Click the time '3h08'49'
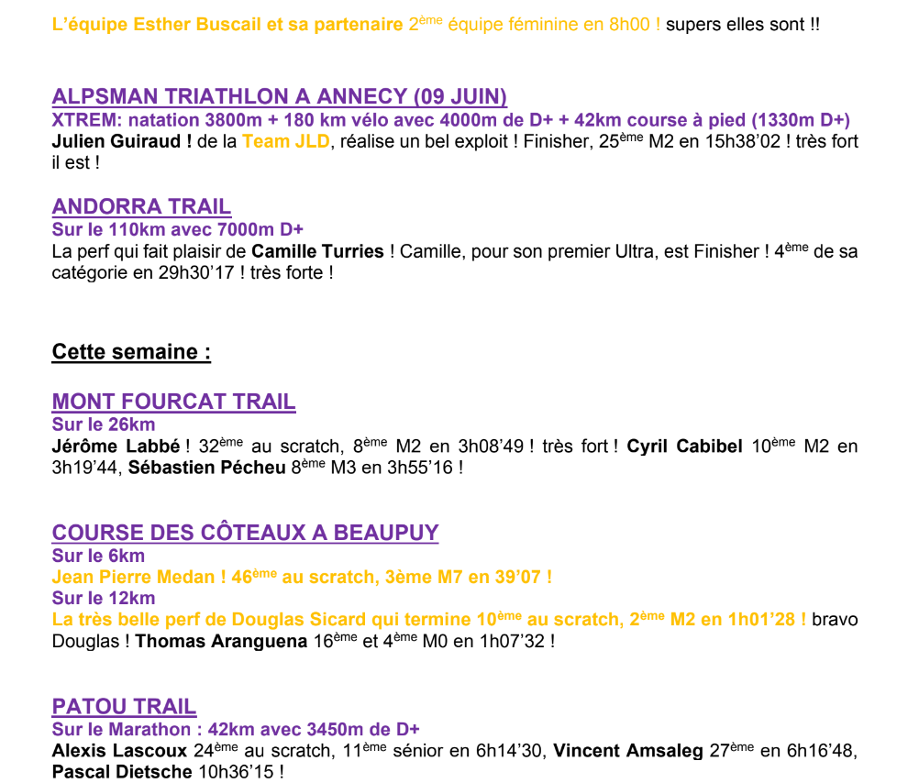The width and height of the screenshot is (908, 783). 491,447
